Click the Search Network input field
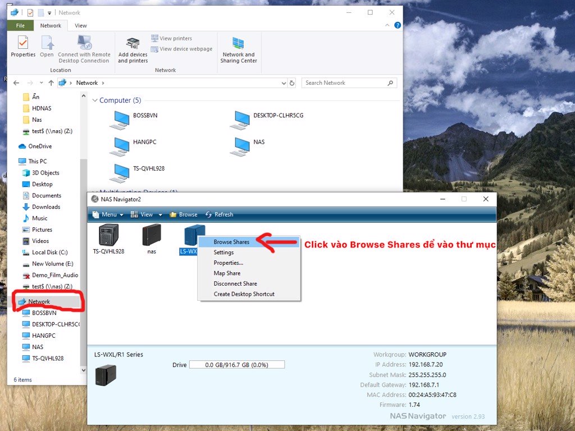Image resolution: width=575 pixels, height=431 pixels. click(x=349, y=83)
